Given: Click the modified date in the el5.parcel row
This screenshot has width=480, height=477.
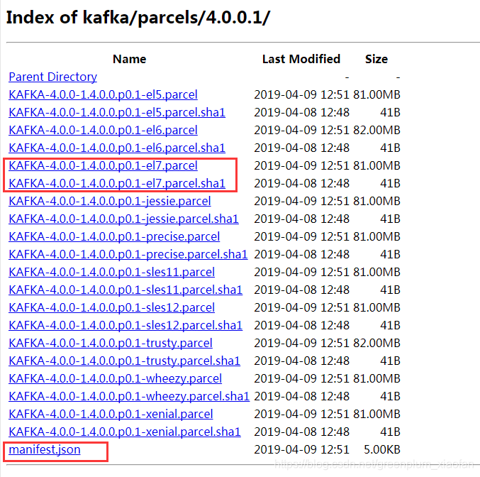Looking at the screenshot, I should pyautogui.click(x=301, y=94).
